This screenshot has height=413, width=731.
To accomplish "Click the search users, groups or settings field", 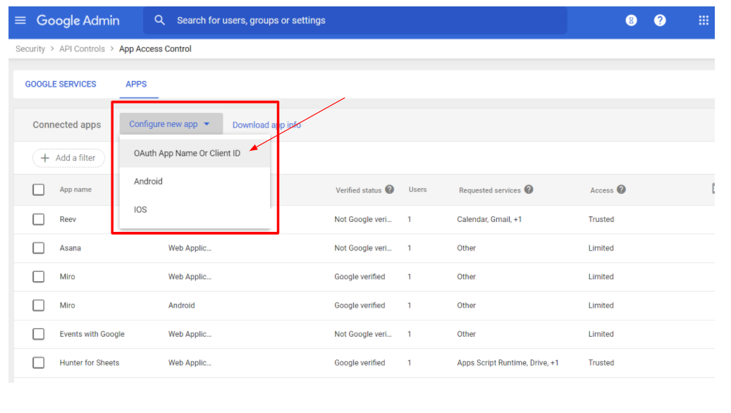I will (355, 20).
